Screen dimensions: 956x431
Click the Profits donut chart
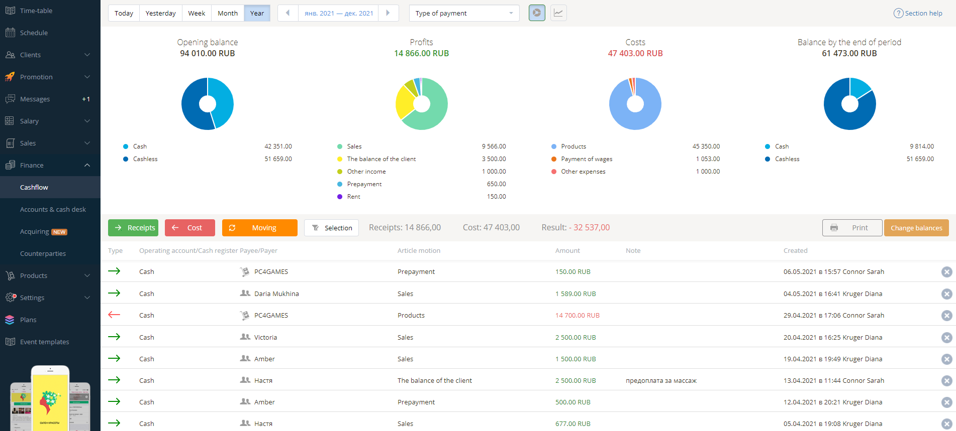pyautogui.click(x=421, y=104)
